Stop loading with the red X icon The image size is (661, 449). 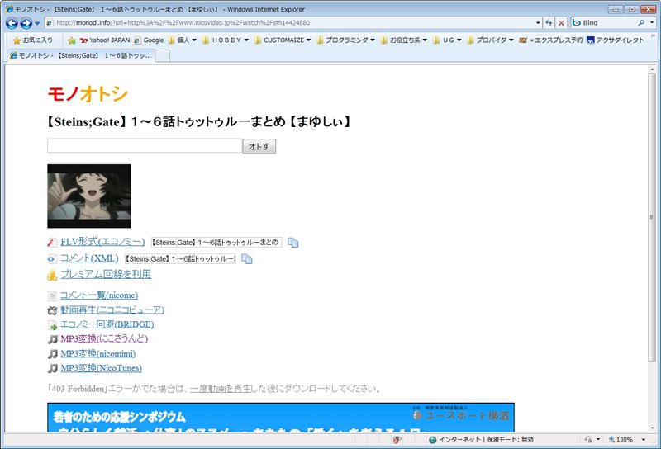click(x=561, y=23)
